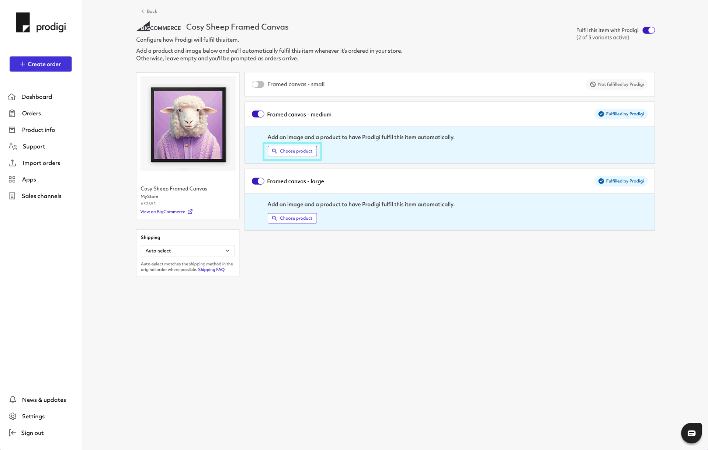
Task: Click the Apps navigation icon
Action: click(13, 179)
